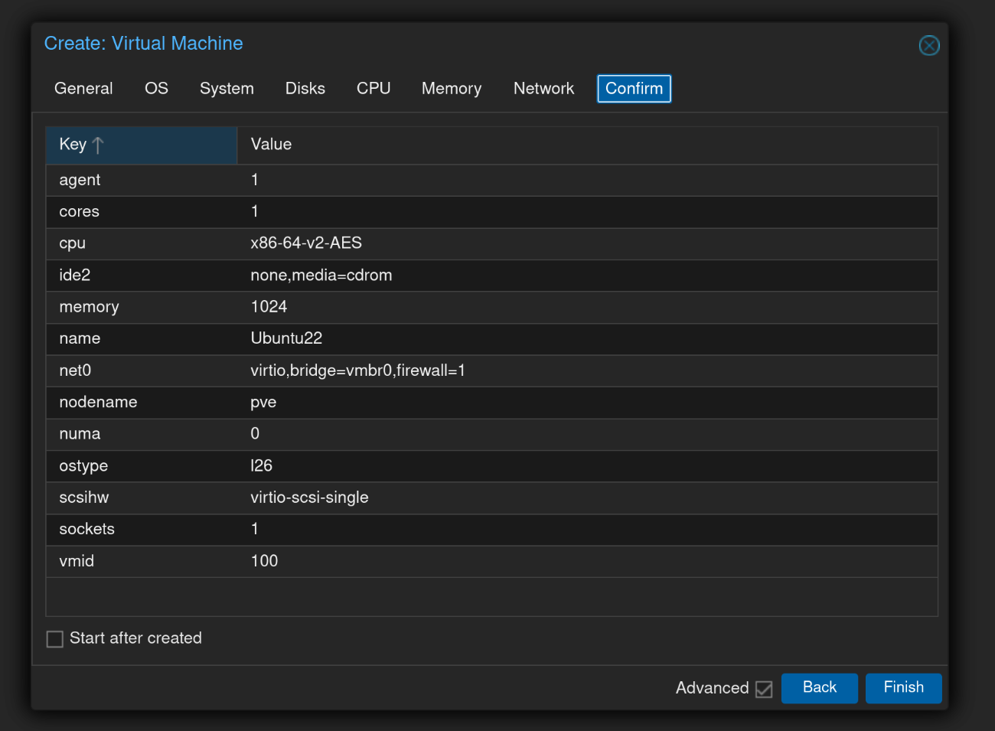Viewport: 995px width, 731px height.
Task: Select the Confirm tab
Action: click(635, 89)
